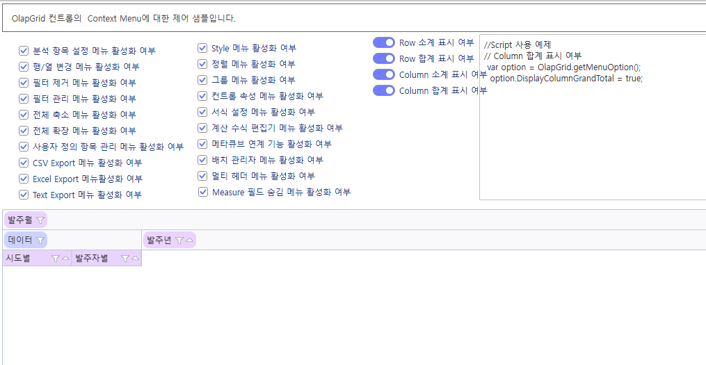Click the option.DisplayColumnGrandTotal code line
The width and height of the screenshot is (706, 365).
[x=566, y=79]
